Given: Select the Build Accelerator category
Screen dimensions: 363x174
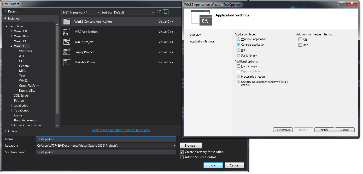Looking at the screenshot, I should (26, 120).
